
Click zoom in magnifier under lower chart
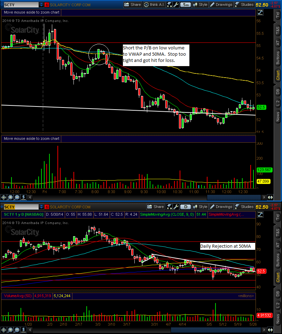tap(10, 330)
